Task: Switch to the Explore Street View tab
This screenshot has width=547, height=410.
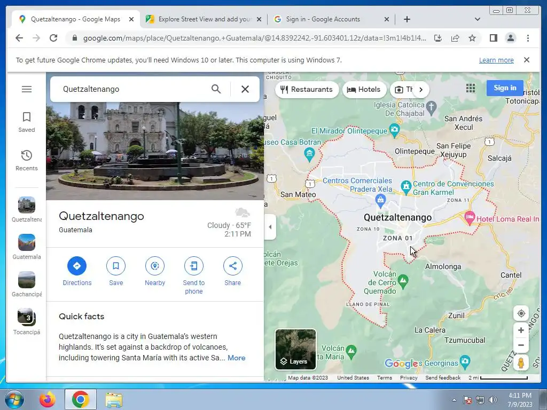Action: point(204,19)
